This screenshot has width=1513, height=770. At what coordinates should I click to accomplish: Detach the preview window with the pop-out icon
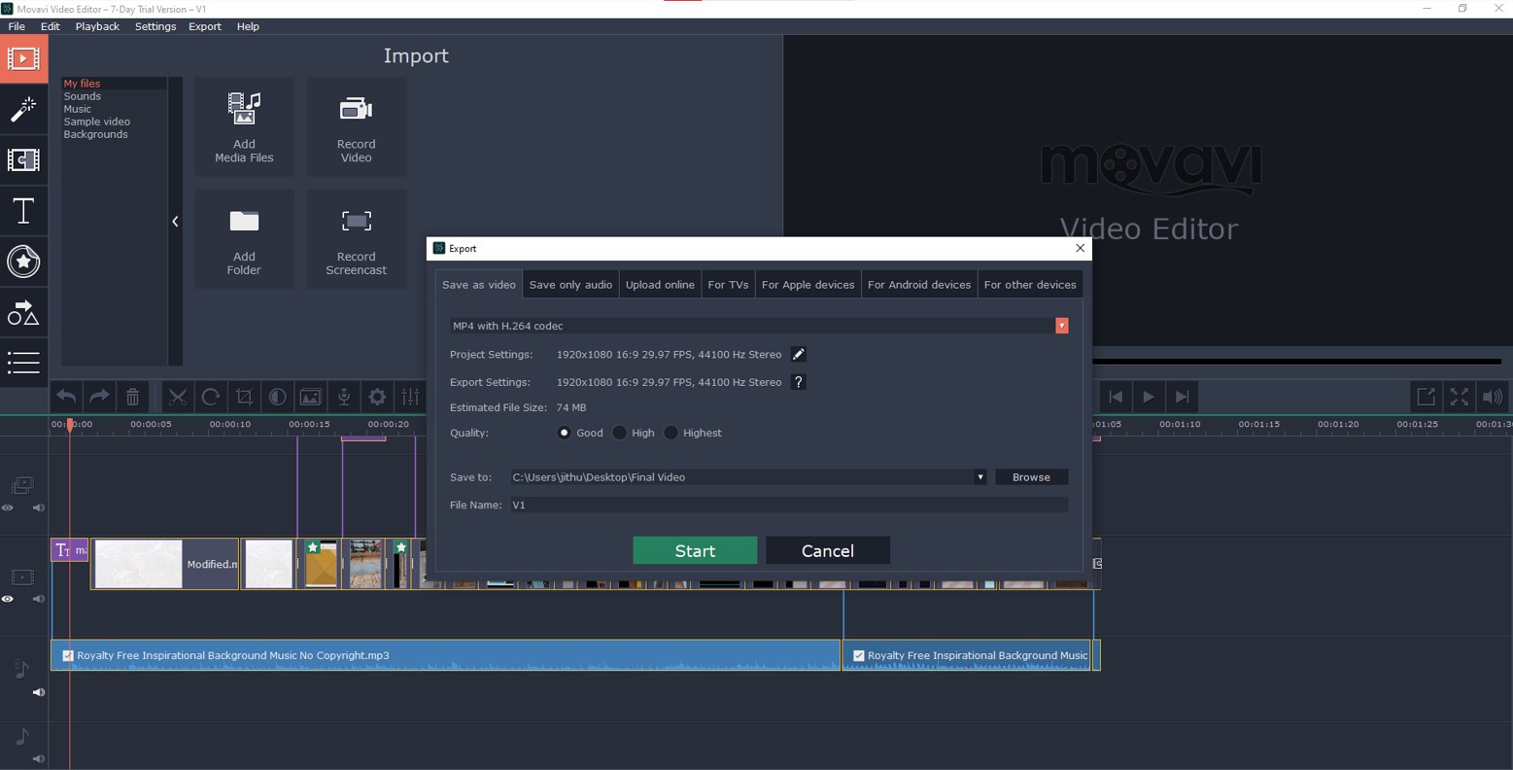[1426, 397]
